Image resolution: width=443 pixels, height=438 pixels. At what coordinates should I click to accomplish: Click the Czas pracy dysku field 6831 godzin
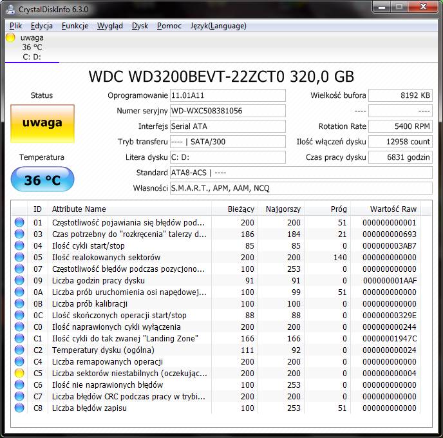[x=401, y=157]
